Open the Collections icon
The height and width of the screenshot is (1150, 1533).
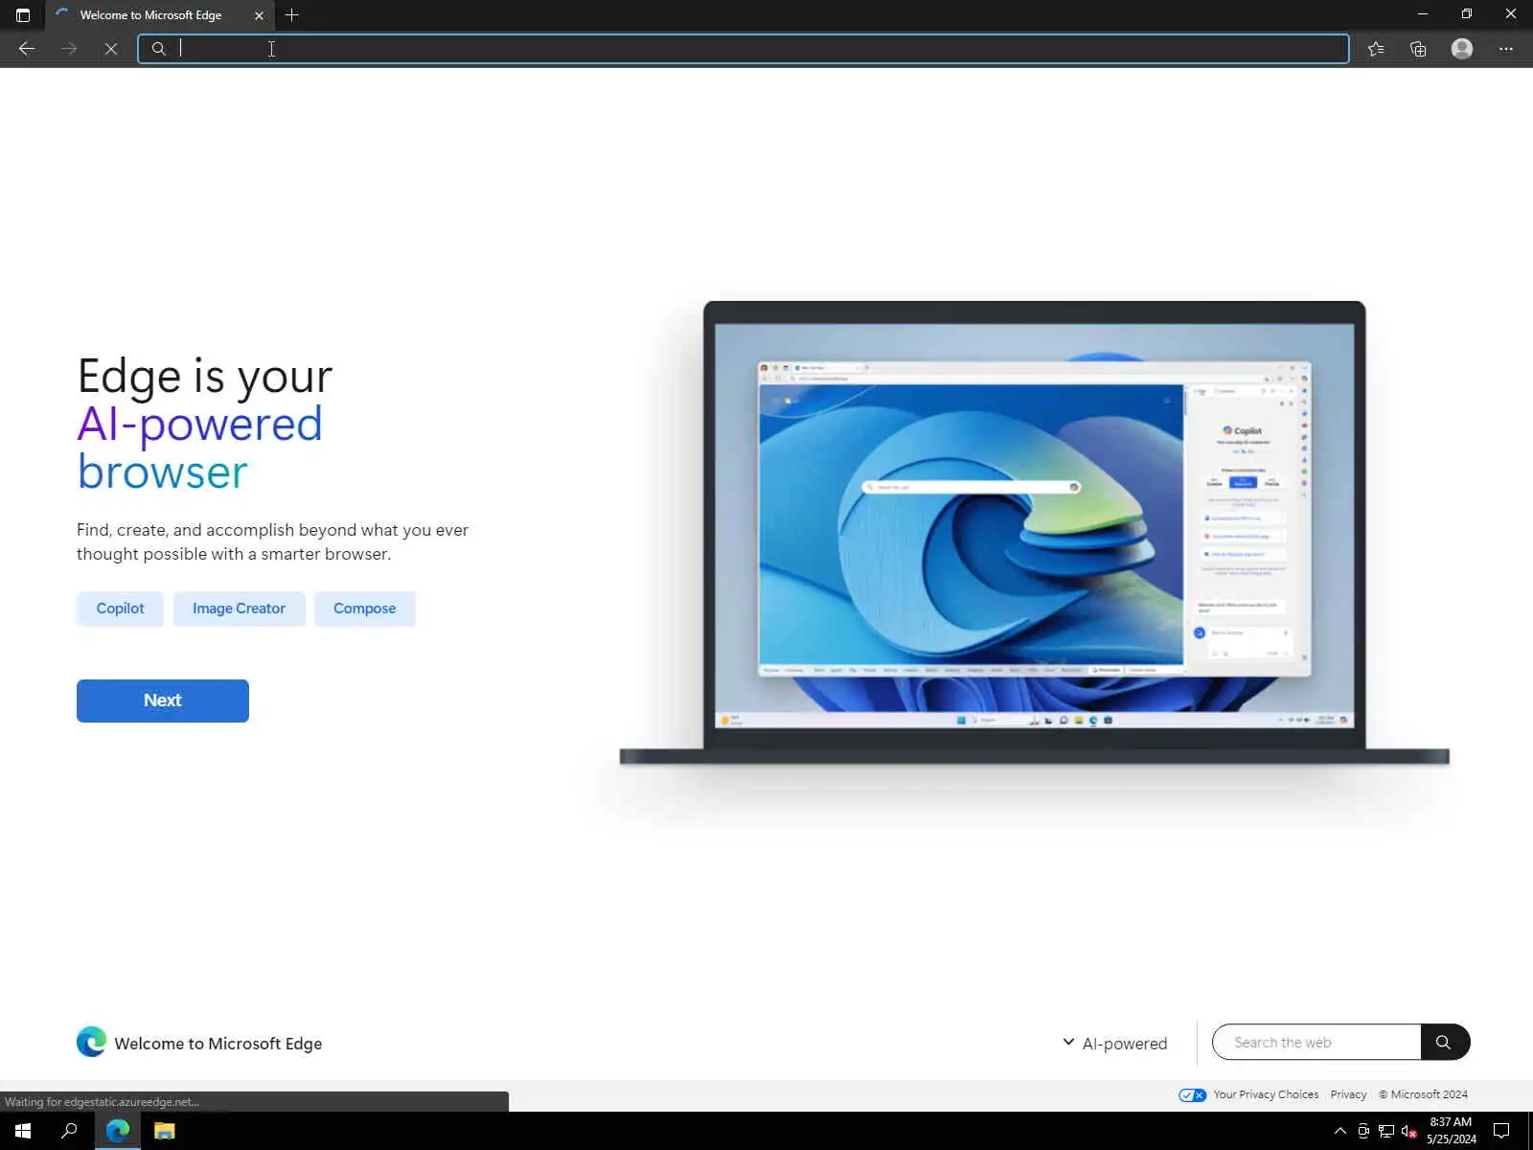pos(1418,49)
